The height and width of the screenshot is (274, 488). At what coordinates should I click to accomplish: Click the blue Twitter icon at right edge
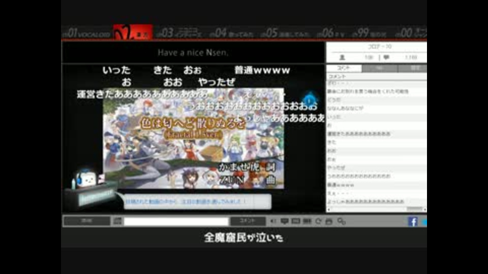pyautogui.click(x=424, y=222)
